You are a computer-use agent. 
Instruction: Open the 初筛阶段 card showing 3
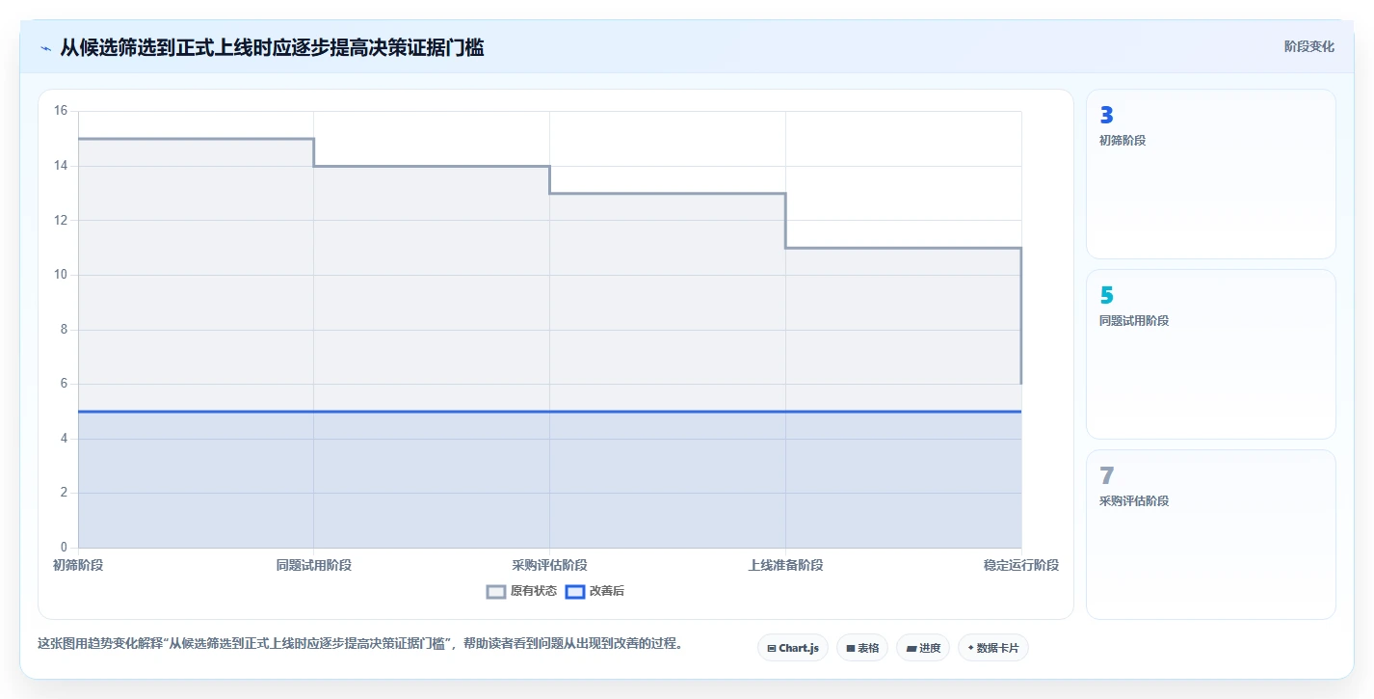1211,175
